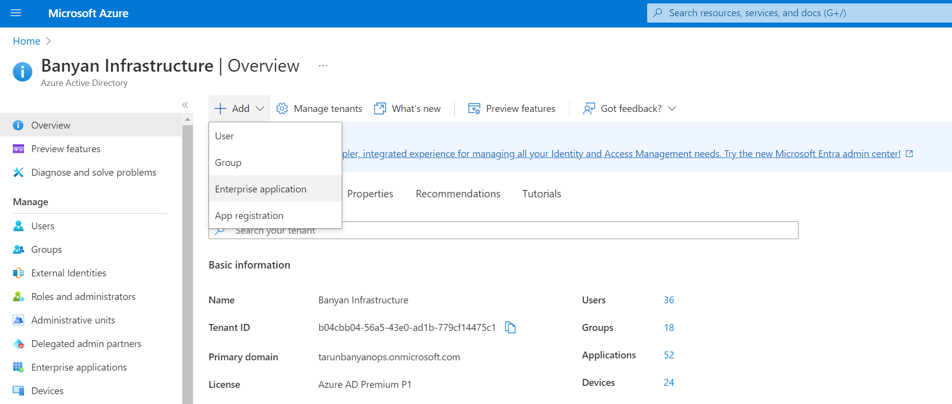Copy the Tenant ID to clipboard

click(x=510, y=327)
